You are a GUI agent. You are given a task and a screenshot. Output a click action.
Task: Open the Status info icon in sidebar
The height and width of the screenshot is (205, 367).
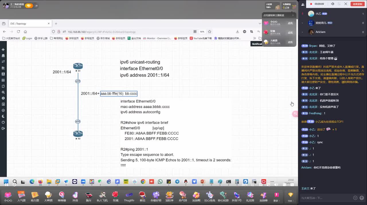3,98
